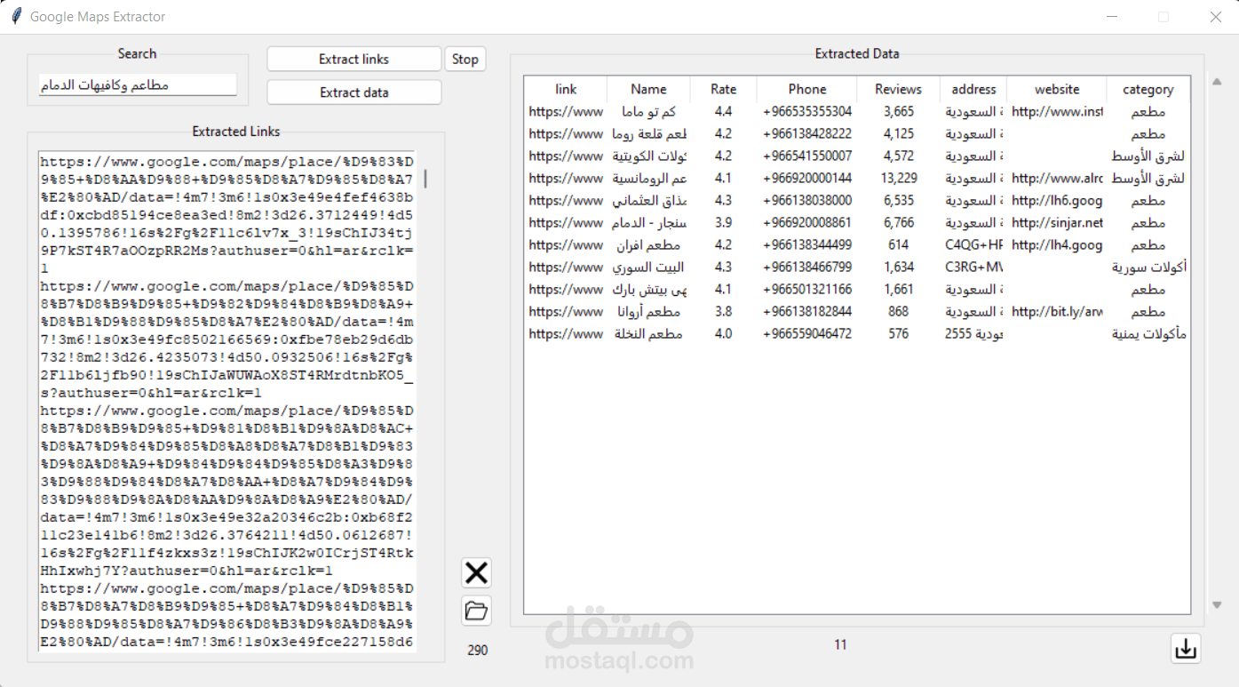Image resolution: width=1239 pixels, height=687 pixels.
Task: Click the http://lh6.goog website cell
Action: tap(1057, 201)
